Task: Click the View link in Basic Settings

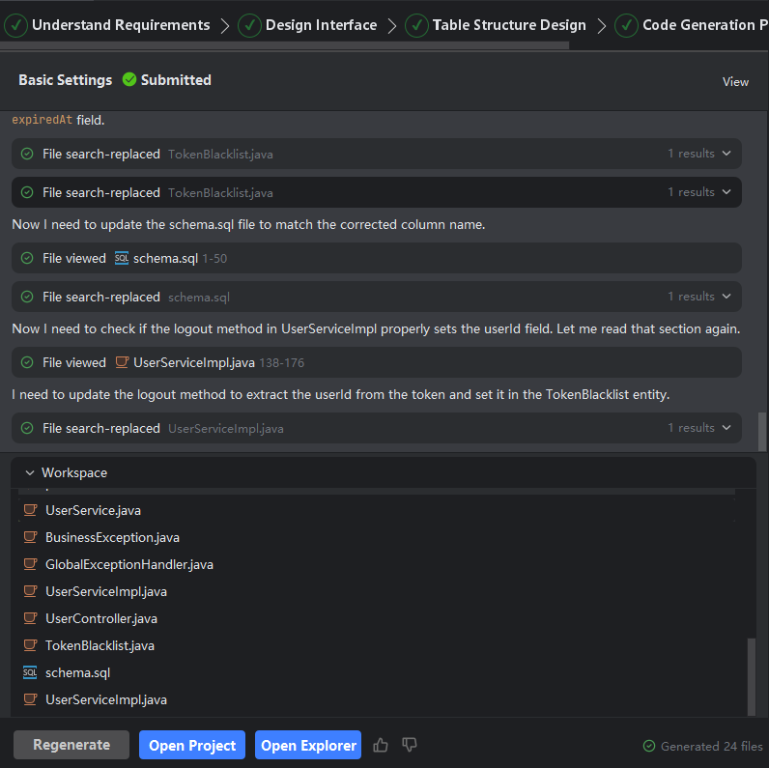Action: 735,81
